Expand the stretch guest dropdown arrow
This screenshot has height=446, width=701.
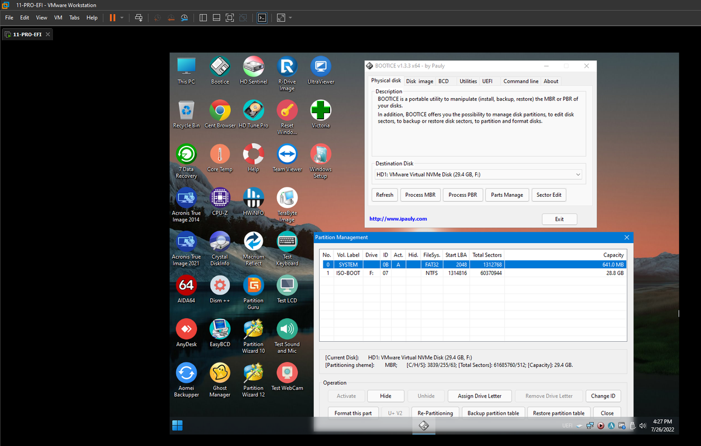click(x=291, y=18)
